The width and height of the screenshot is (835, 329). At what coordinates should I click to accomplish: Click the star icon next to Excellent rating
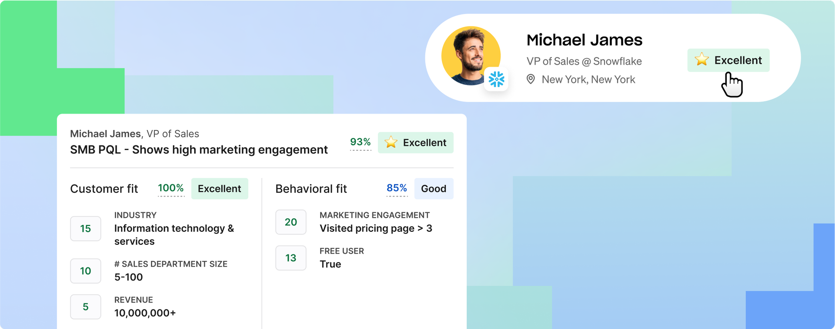[702, 60]
